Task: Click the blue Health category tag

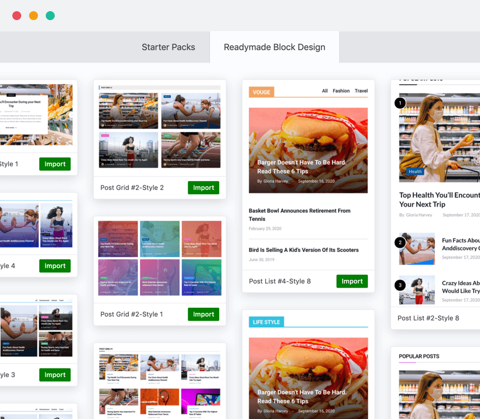Action: point(415,172)
